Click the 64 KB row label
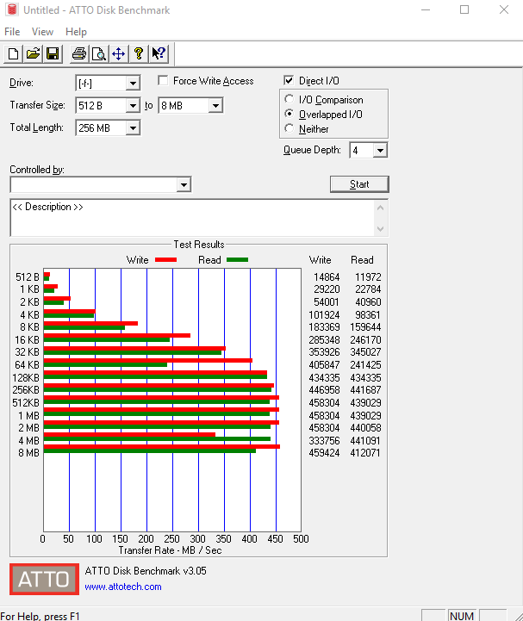This screenshot has width=523, height=621. coord(27,364)
